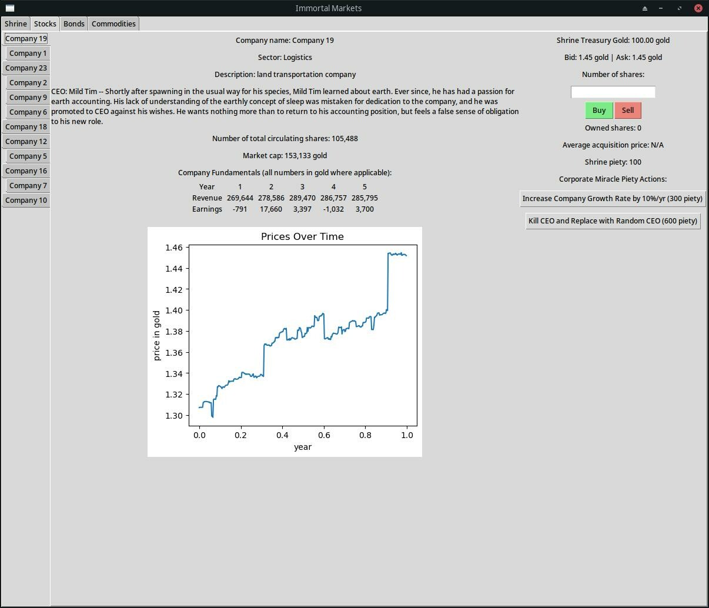Select Company 23 from the sidebar

tap(26, 68)
